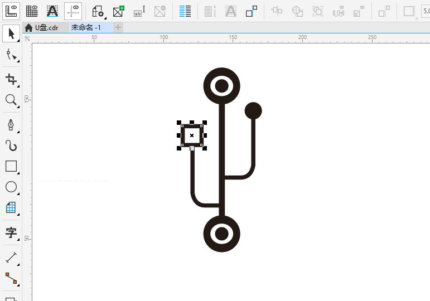Select the Graph paper tool
430x301 pixels.
click(11, 207)
